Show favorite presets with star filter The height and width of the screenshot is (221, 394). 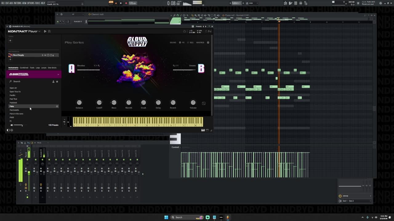coord(57,81)
